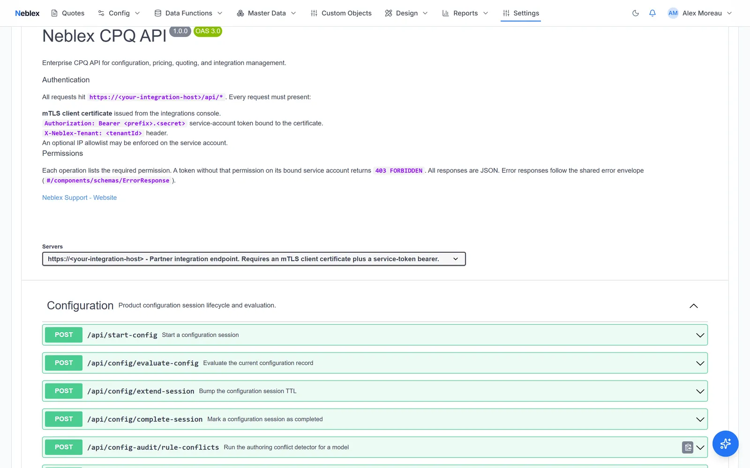Screen dimensions: 750x468
Task: Click the Quotes document icon
Action: [x=54, y=13]
